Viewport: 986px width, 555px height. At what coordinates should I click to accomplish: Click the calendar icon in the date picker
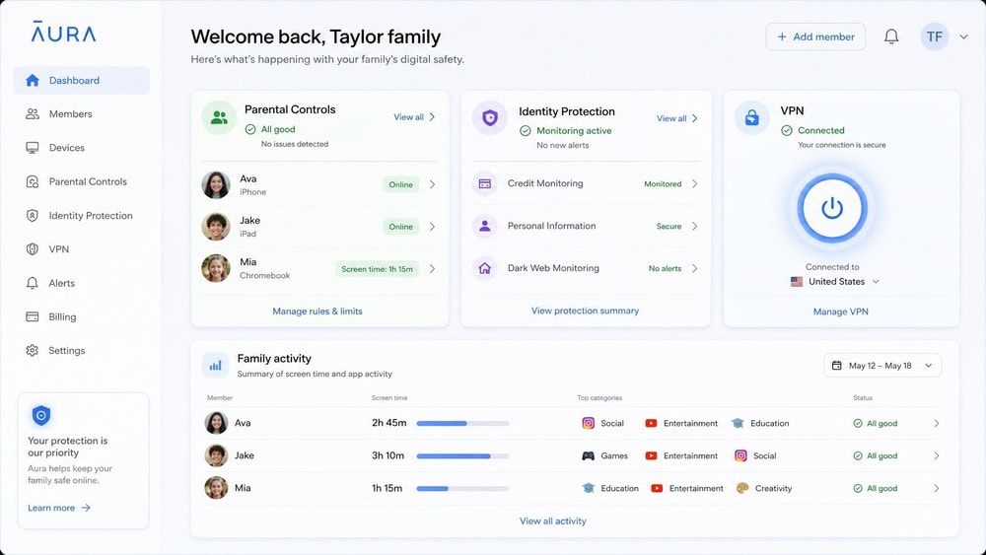(x=836, y=365)
